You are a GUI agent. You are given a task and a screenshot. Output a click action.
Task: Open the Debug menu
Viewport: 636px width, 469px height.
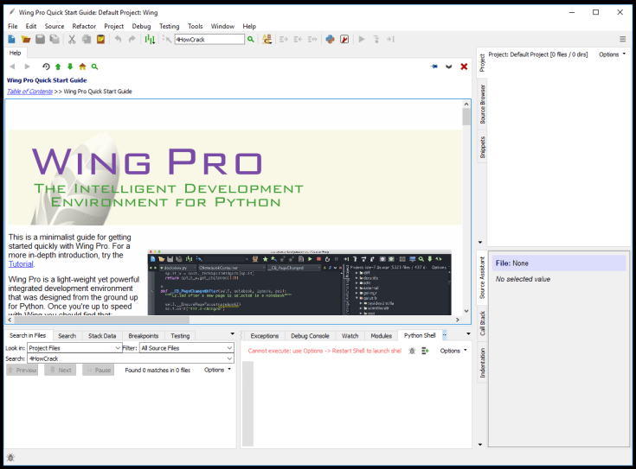(x=141, y=26)
